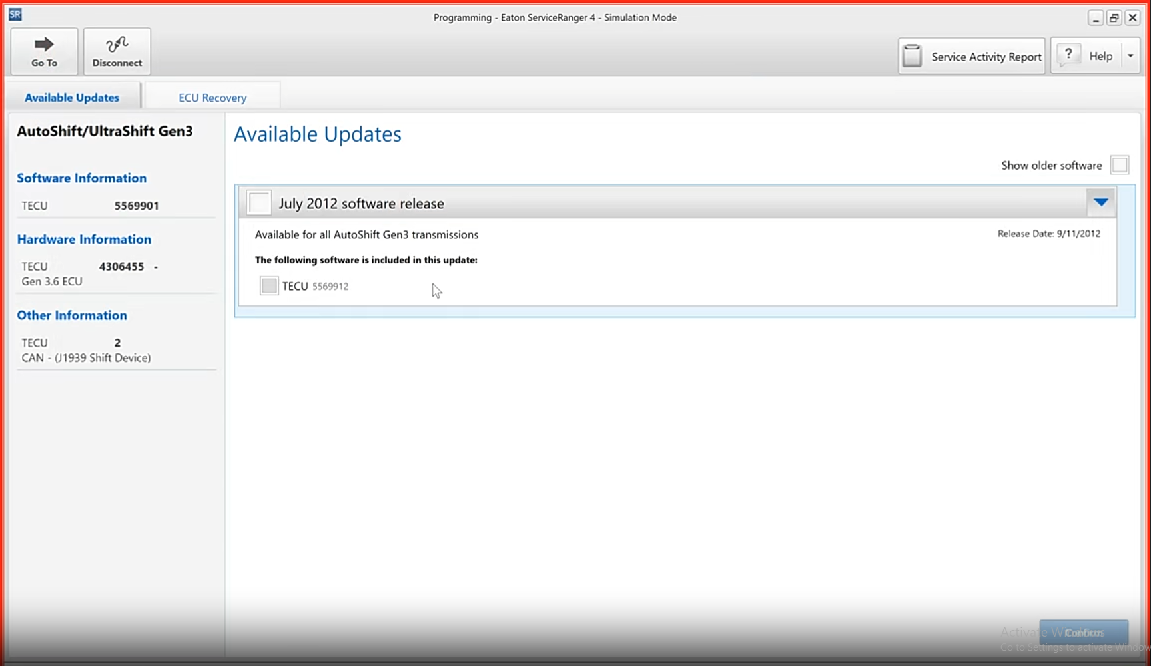Switch to the ECU Recovery tab
Screen dimensions: 1151x666
212,98
